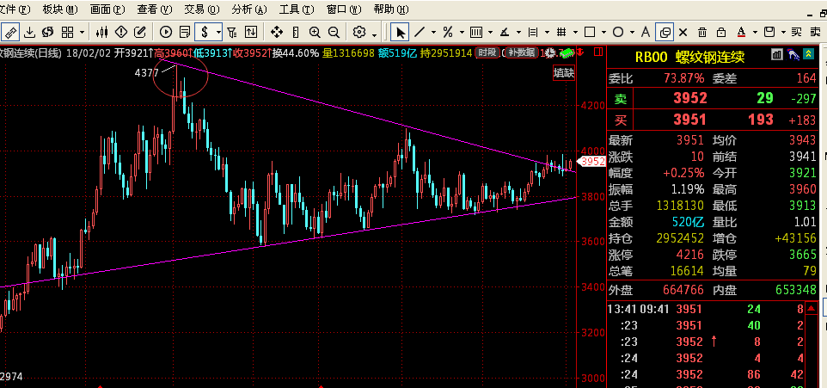827x388 pixels.
Task: Select the trend line drawing tool
Action: (x=420, y=32)
